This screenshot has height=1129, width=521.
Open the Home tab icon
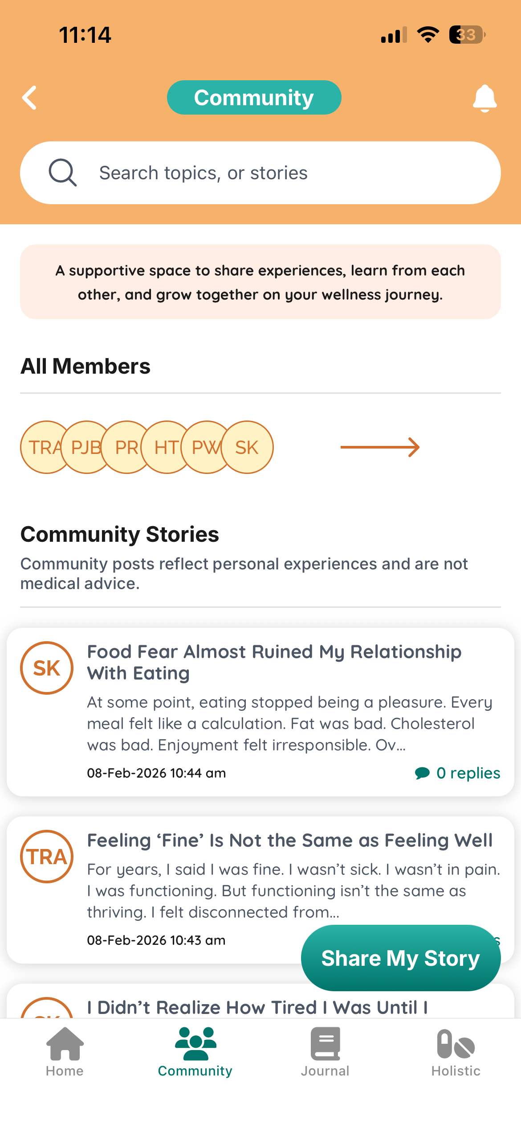65,1044
